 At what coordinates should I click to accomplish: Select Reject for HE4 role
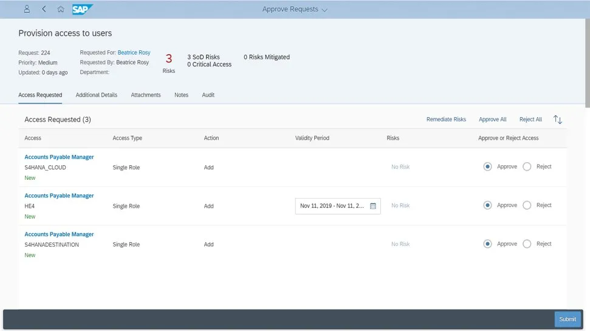click(x=527, y=205)
